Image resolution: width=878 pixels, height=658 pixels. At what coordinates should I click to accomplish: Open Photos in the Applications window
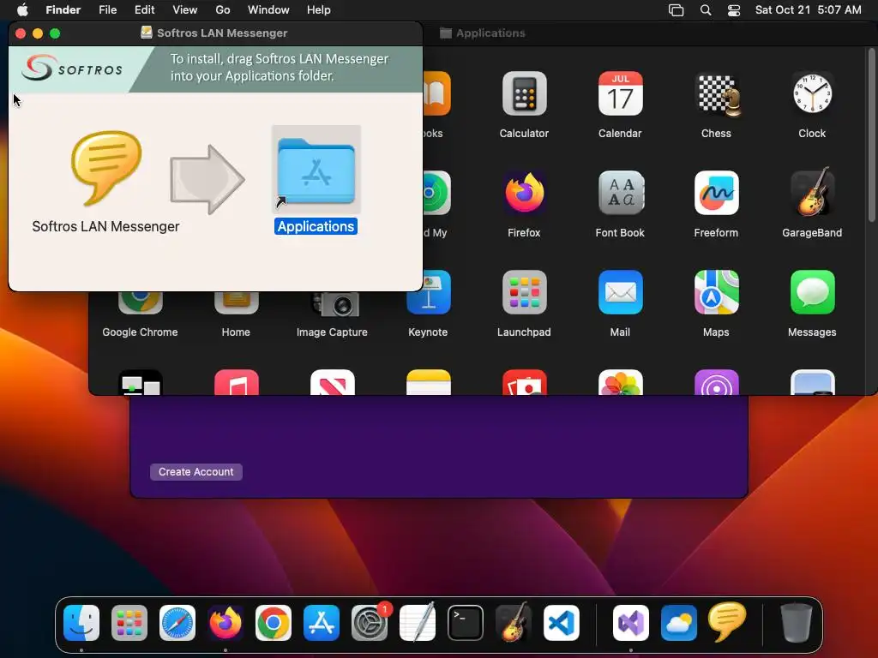[620, 383]
